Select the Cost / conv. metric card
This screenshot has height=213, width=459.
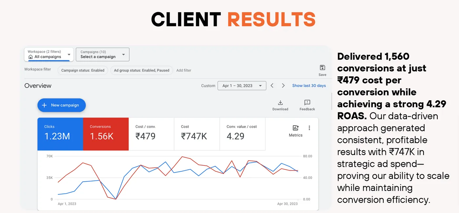click(151, 134)
